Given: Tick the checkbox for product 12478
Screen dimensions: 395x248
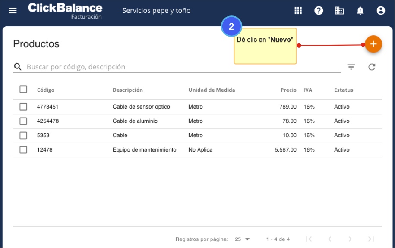Looking at the screenshot, I should pyautogui.click(x=23, y=150).
